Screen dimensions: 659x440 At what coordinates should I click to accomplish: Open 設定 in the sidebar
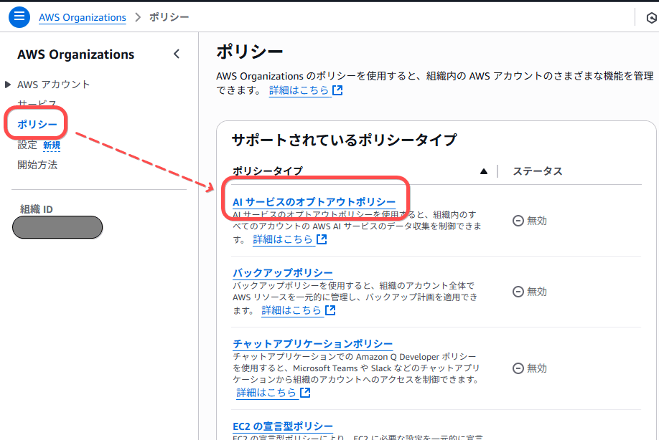point(27,145)
